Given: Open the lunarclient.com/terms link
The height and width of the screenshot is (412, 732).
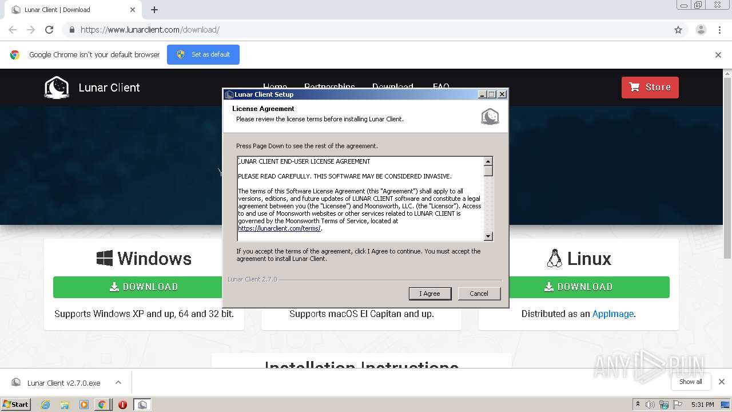Looking at the screenshot, I should tap(279, 228).
